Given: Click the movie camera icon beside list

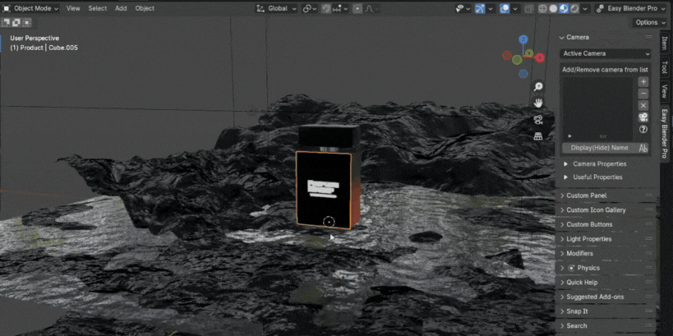Looking at the screenshot, I should [643, 117].
